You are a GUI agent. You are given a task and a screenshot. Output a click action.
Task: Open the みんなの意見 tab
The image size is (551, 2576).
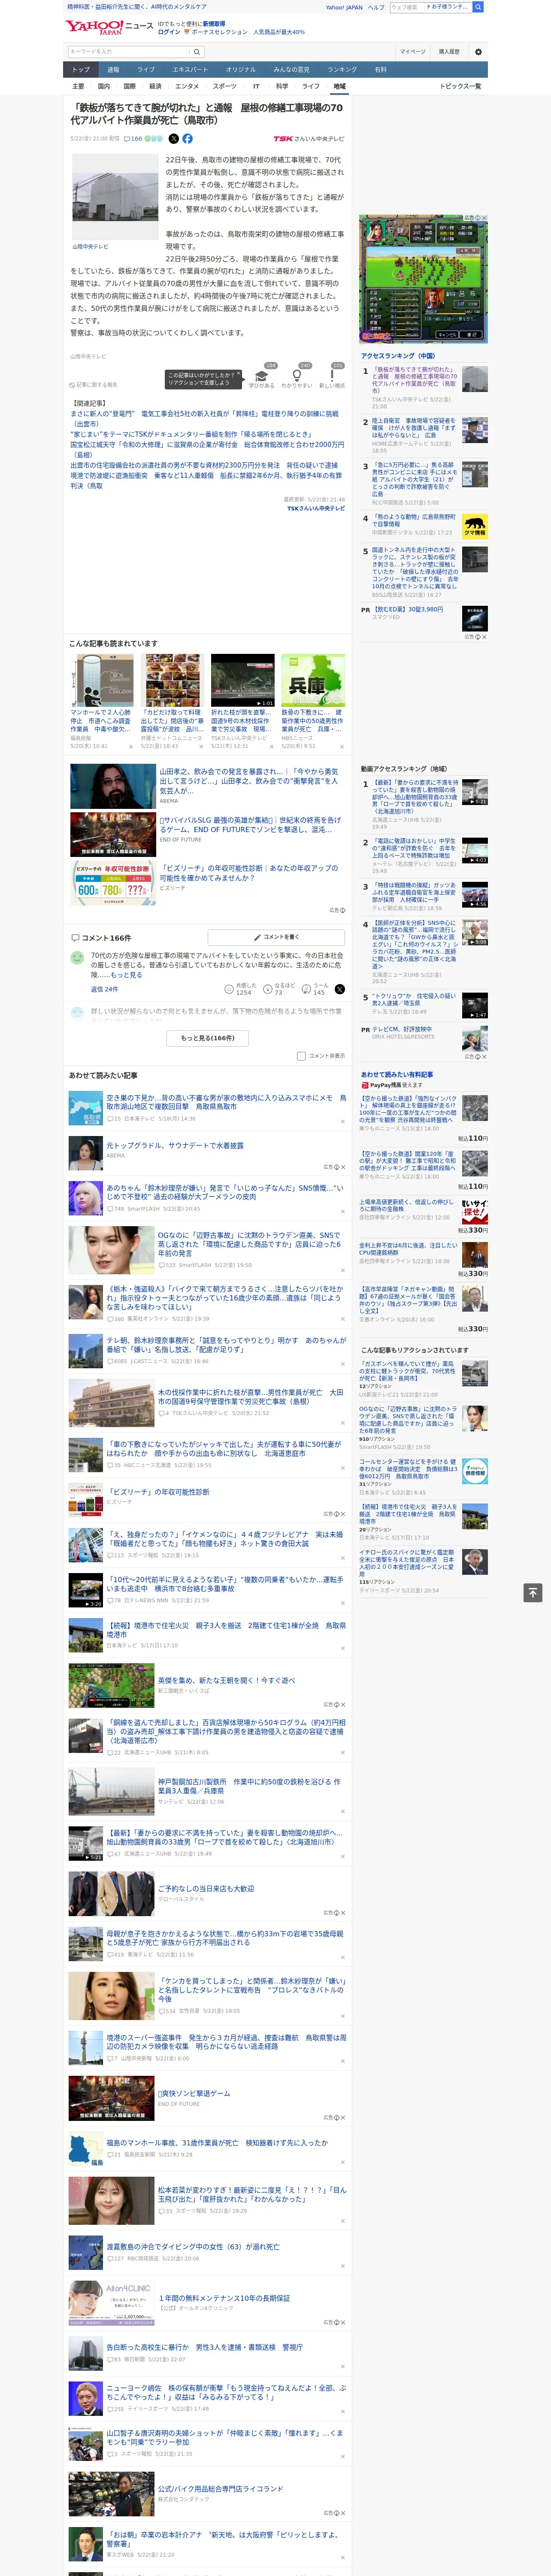[x=291, y=70]
